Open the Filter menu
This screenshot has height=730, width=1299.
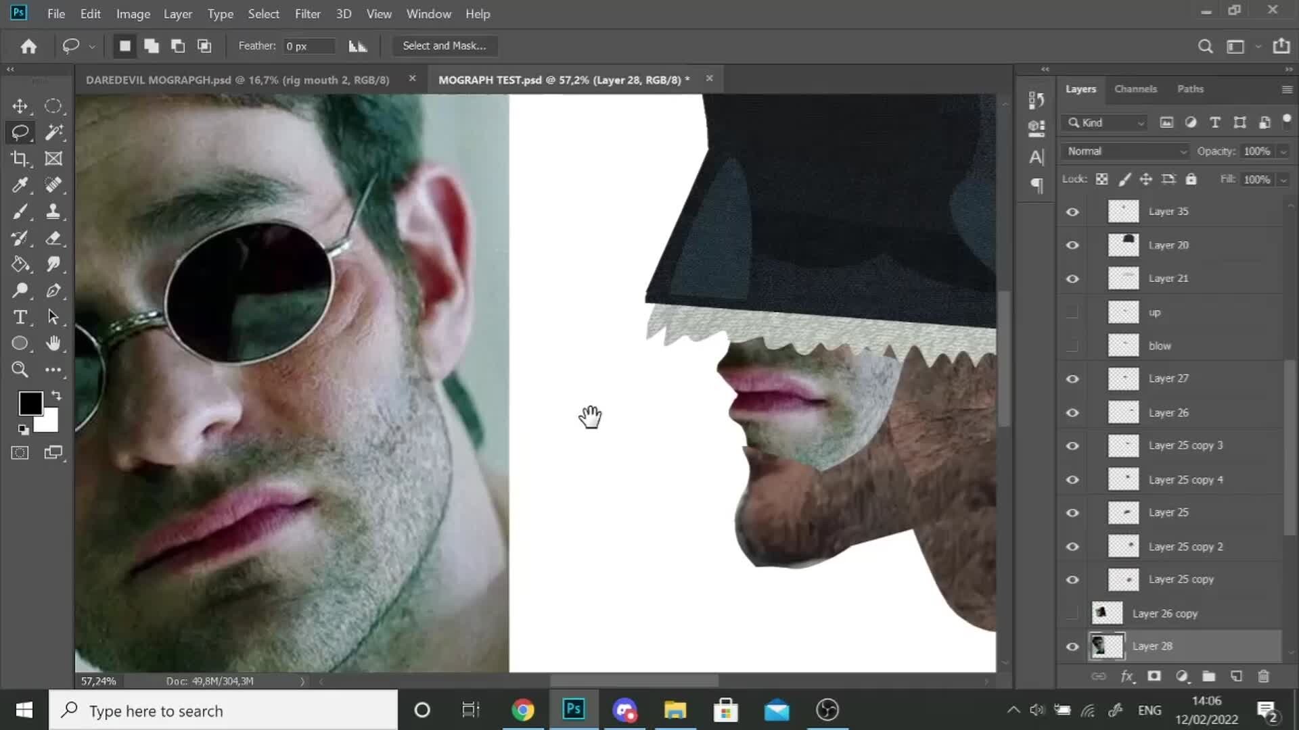coord(308,14)
